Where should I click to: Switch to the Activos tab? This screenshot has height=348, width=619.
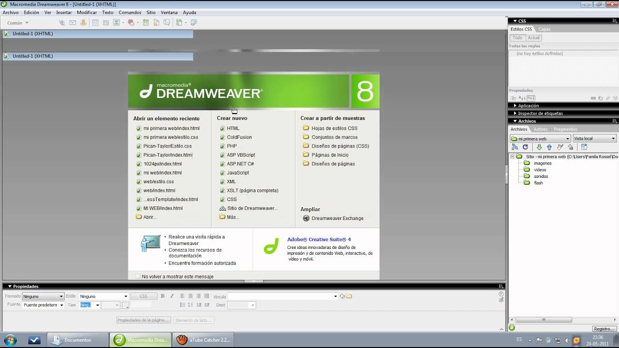[x=541, y=130]
